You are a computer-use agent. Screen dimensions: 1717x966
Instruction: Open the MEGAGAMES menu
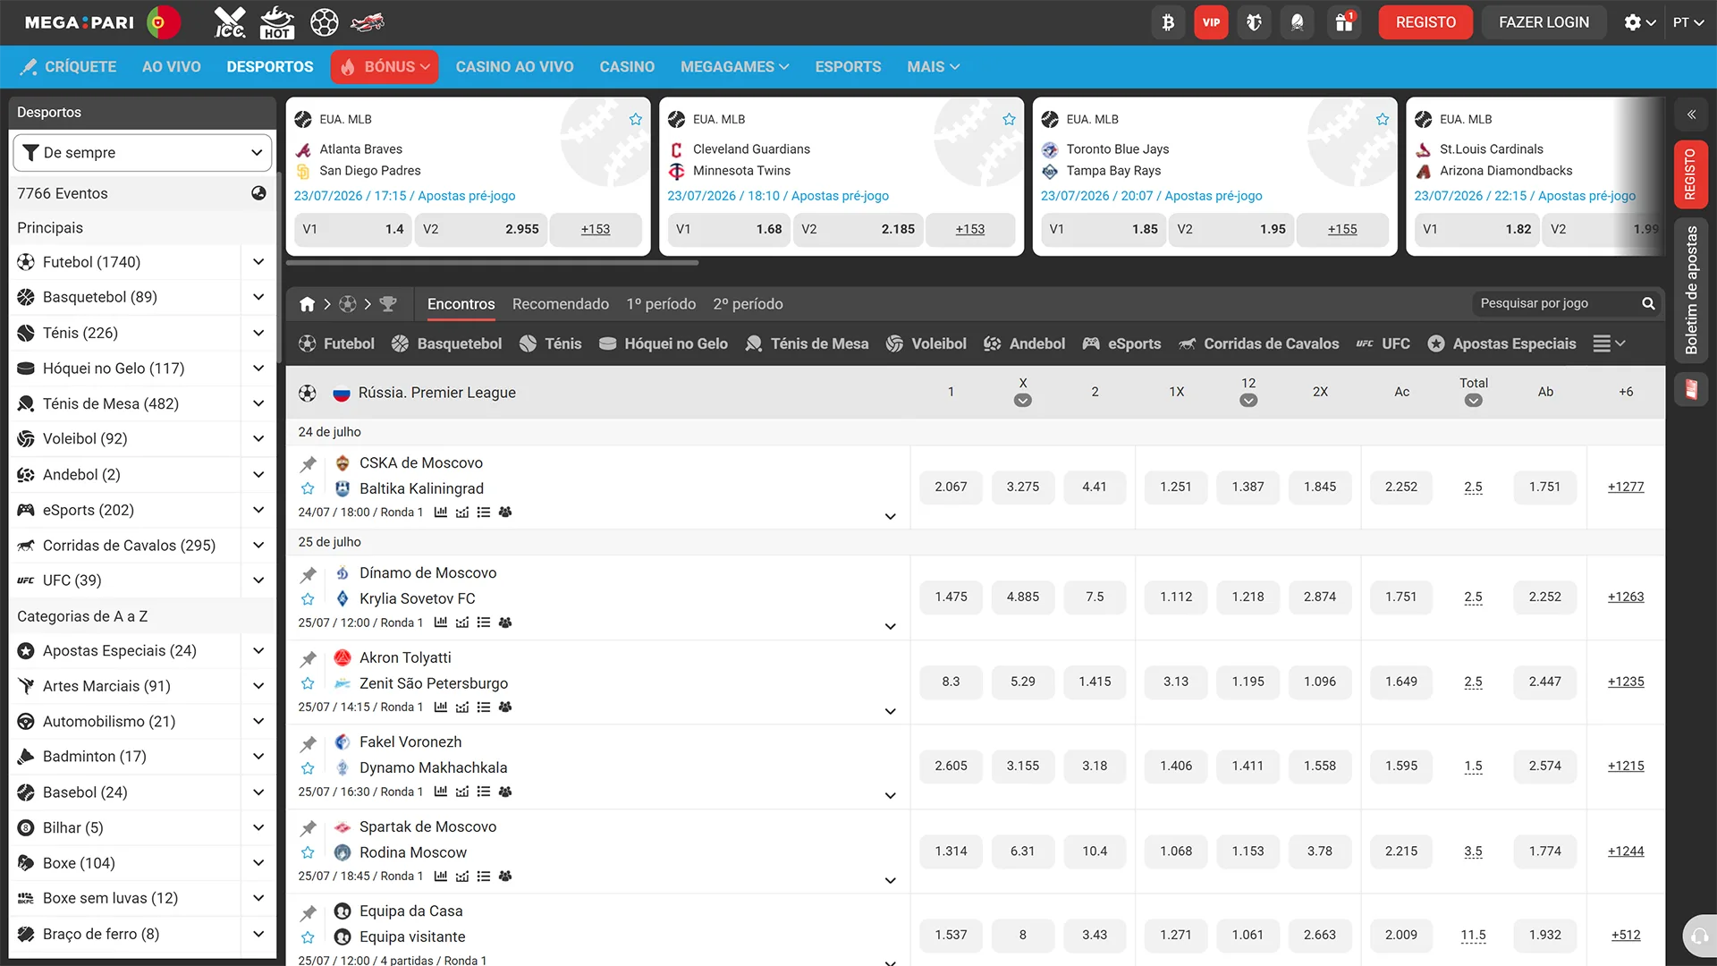coord(734,67)
